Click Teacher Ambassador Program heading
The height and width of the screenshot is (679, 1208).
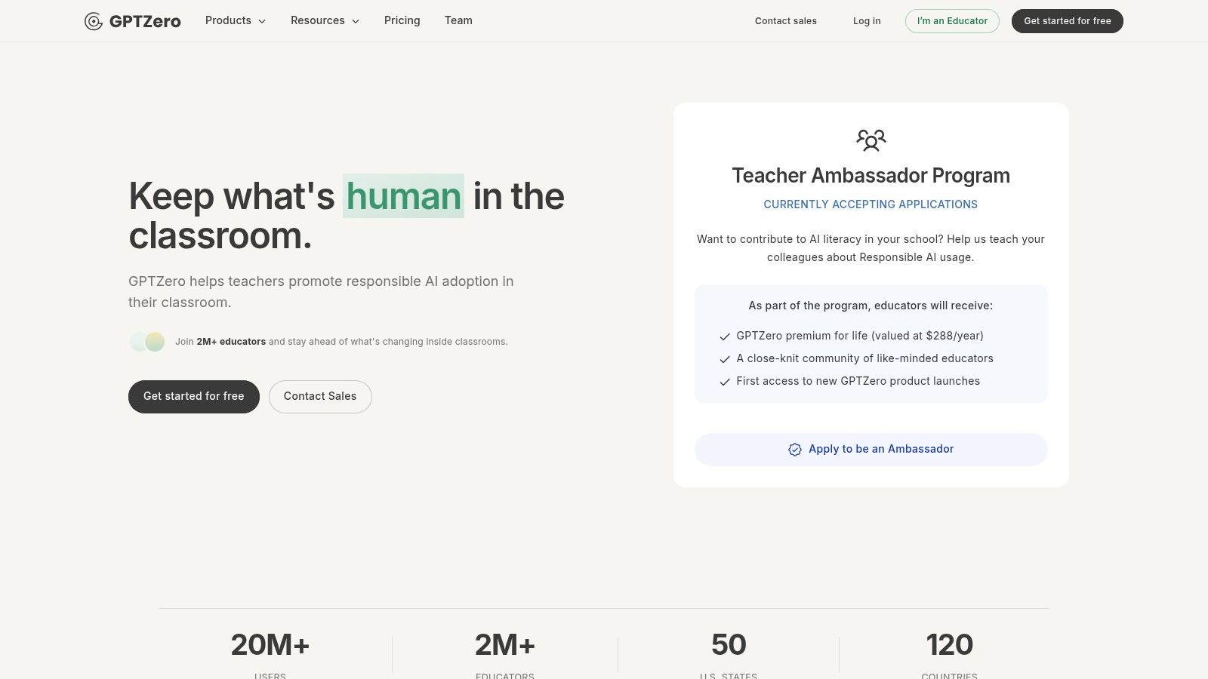[871, 176]
